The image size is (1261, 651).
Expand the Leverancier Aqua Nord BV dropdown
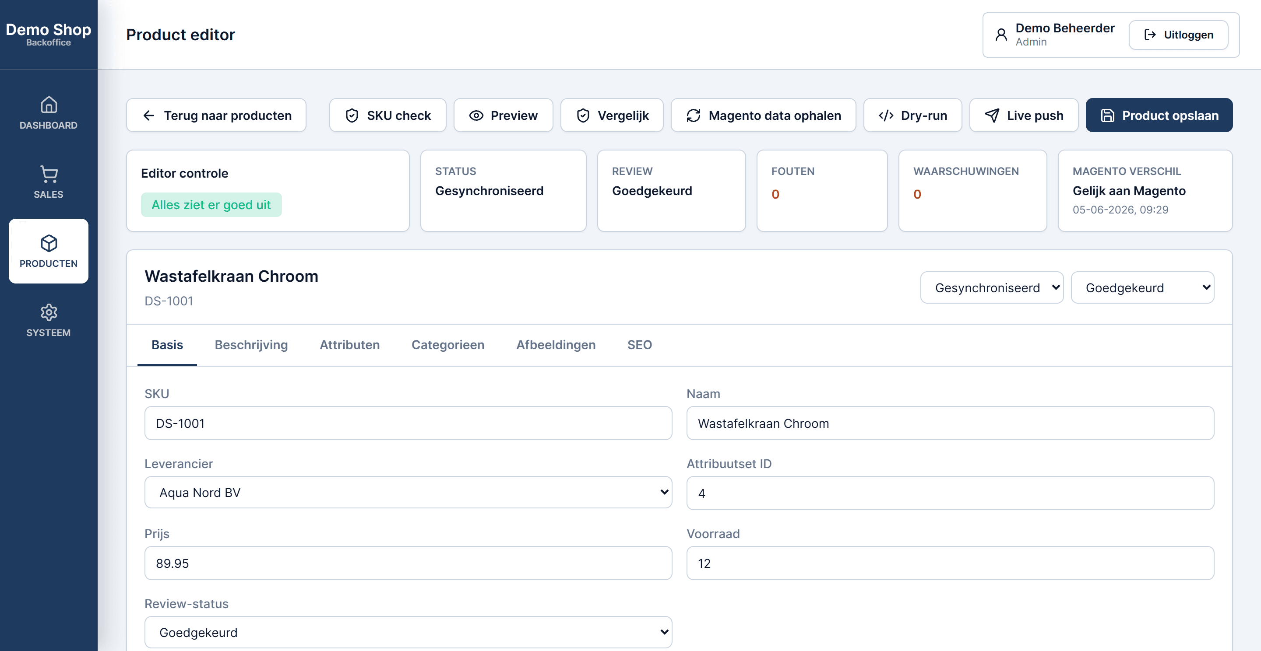point(408,493)
